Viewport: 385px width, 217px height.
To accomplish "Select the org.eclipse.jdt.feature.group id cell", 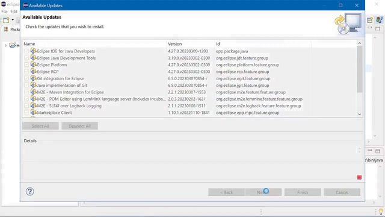I will 242,58.
